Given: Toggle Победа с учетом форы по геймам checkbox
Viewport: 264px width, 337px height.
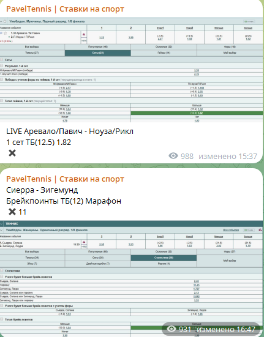Looking at the screenshot, I should [x=1, y=80].
